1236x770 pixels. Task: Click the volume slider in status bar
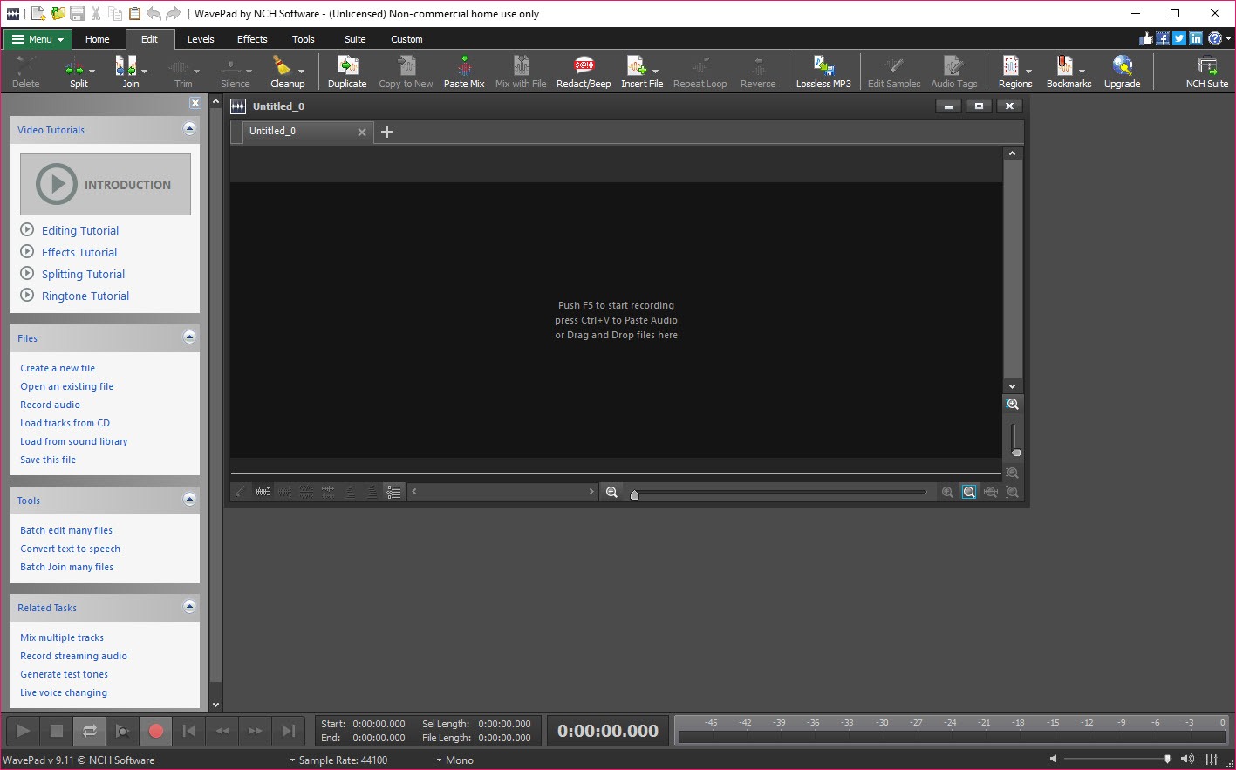pos(1116,760)
